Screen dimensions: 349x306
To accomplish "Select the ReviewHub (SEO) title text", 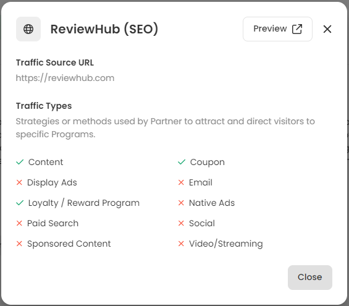I will click(x=104, y=29).
